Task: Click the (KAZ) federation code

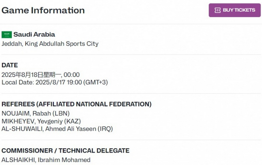Action: tap(72, 121)
